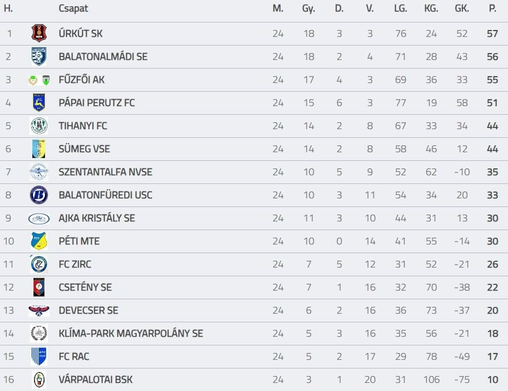Viewport: 508px width, 391px height.
Task: Open the FC RAC team link
Action: point(74,356)
